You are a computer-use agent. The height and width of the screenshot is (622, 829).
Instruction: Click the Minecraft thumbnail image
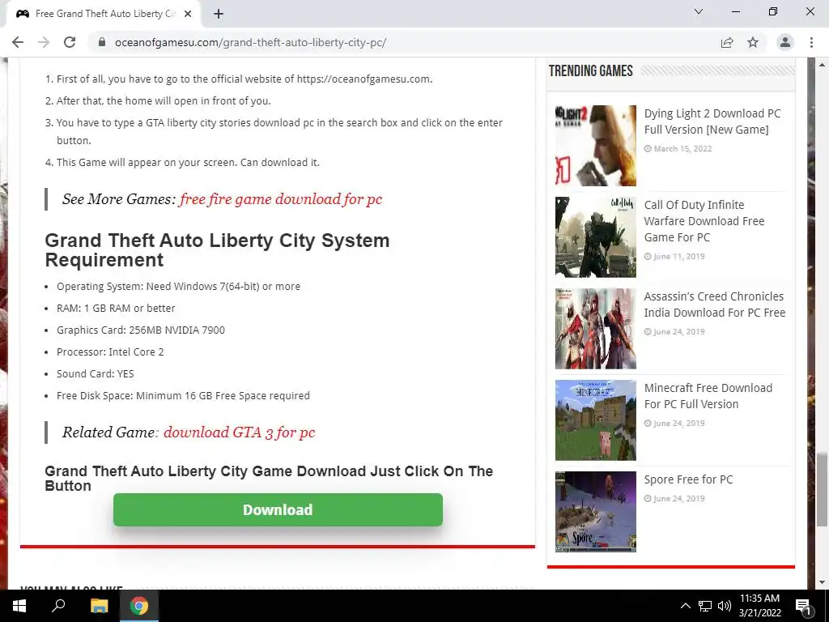pyautogui.click(x=595, y=420)
